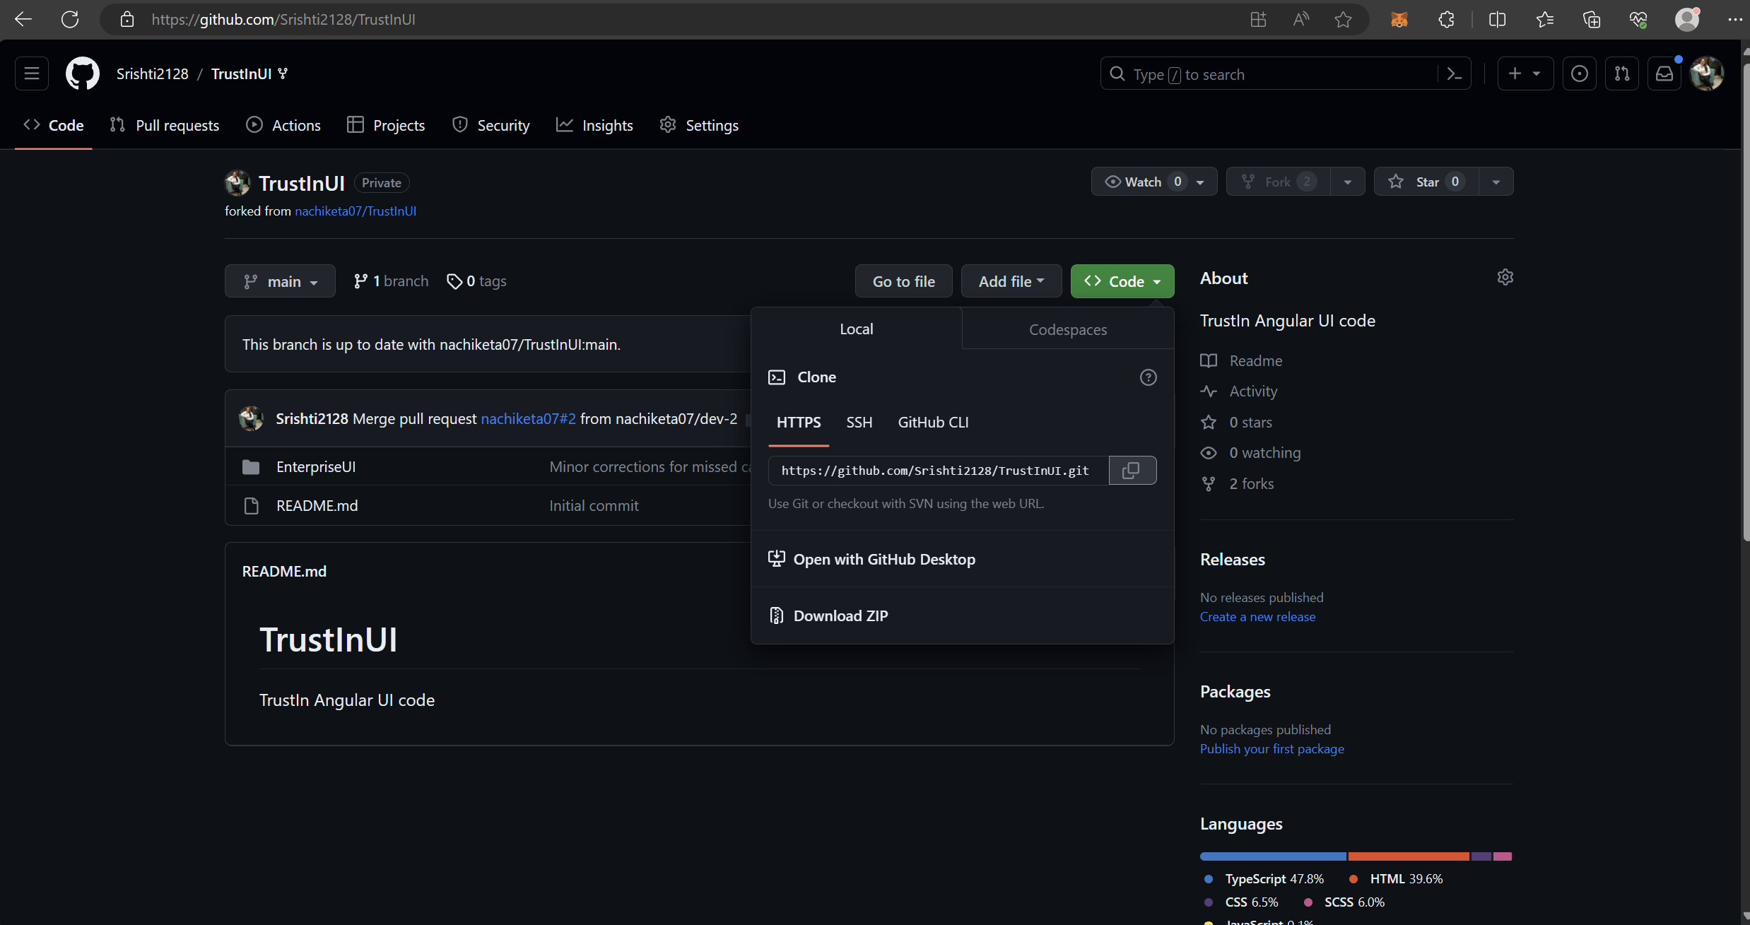Open the GitHub command palette icon
This screenshot has height=925, width=1750.
pos(1454,73)
